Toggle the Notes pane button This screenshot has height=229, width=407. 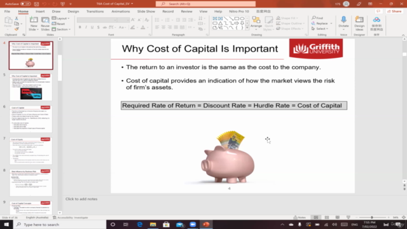(x=300, y=218)
